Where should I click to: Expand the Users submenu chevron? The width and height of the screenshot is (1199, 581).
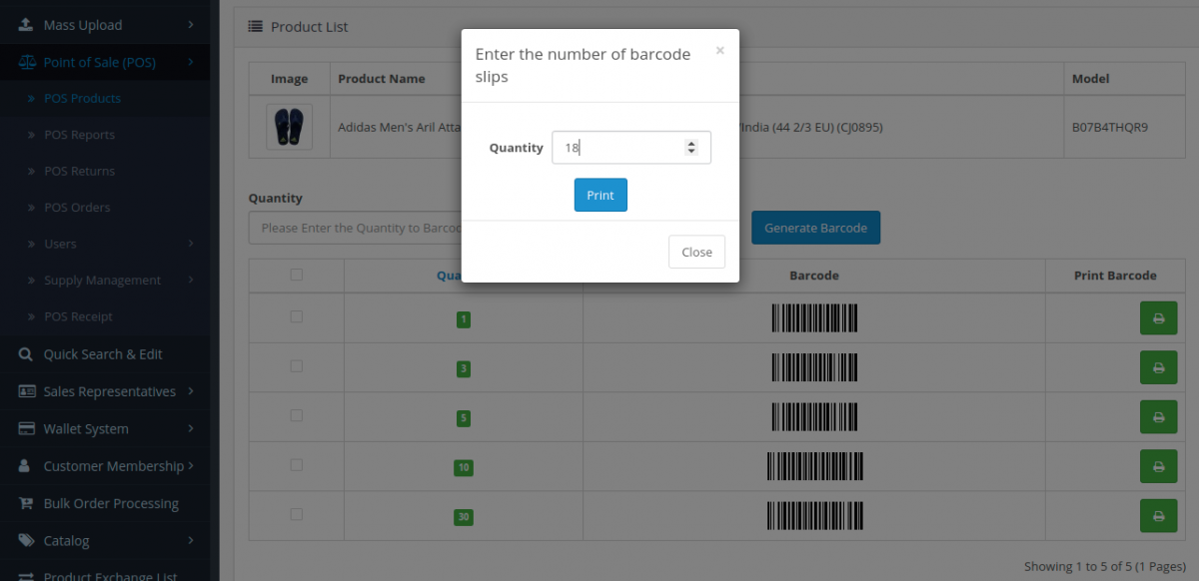pyautogui.click(x=191, y=244)
